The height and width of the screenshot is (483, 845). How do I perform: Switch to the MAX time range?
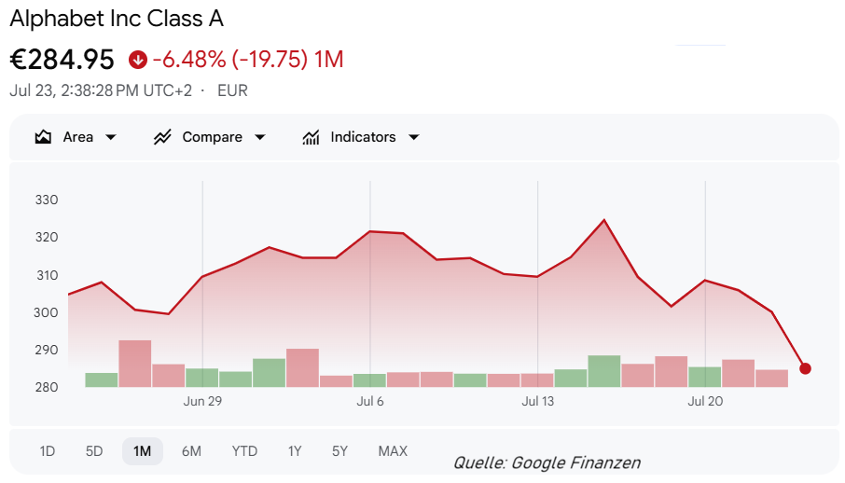[x=393, y=451]
